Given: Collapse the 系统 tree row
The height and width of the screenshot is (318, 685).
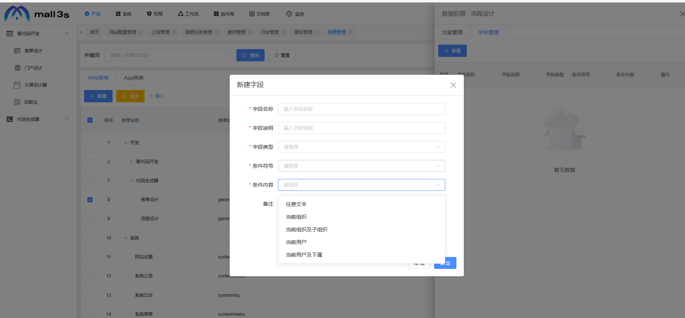Looking at the screenshot, I should click(x=125, y=238).
